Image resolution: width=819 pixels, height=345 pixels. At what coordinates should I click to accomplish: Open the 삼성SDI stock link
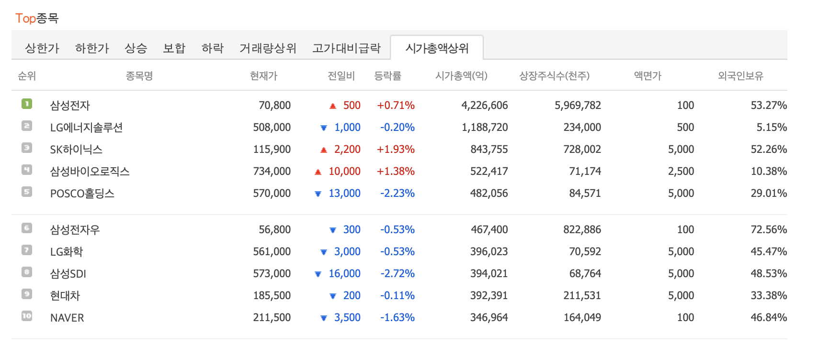coord(68,274)
